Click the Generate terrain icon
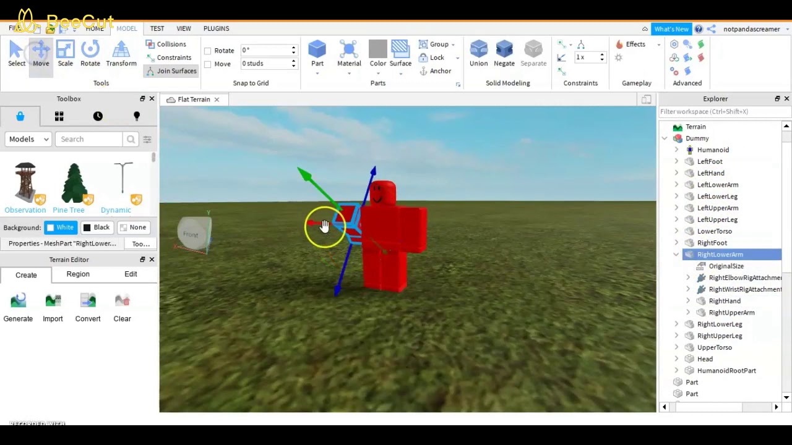 point(18,301)
